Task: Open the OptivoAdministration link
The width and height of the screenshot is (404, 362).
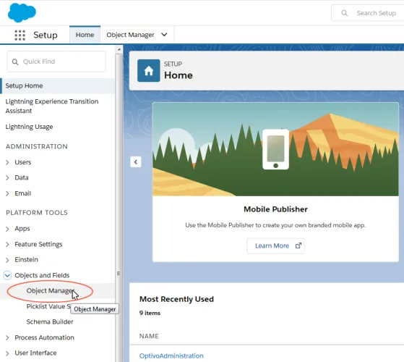Action: [x=171, y=355]
